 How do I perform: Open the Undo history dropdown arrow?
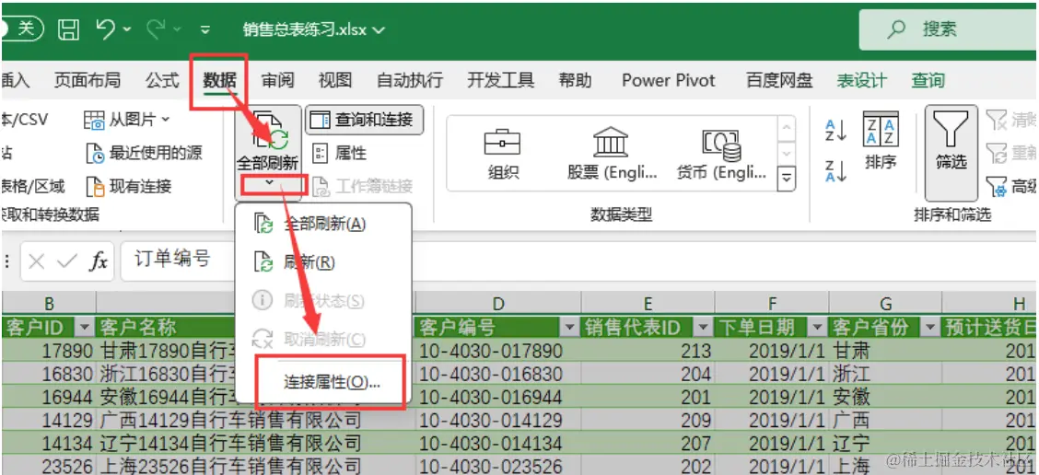click(127, 29)
